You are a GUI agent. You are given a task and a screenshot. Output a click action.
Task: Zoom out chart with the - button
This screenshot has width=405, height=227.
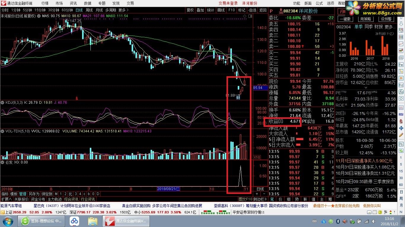pyautogui.click(x=264, y=194)
